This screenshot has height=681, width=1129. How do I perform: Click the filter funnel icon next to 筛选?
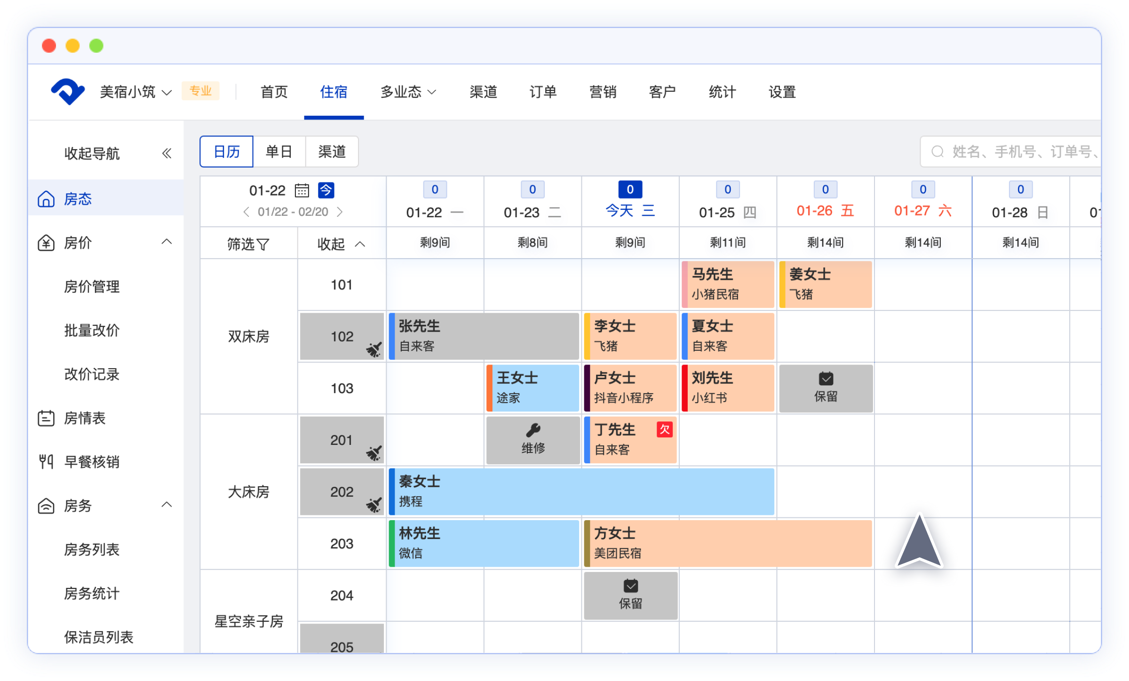pyautogui.click(x=263, y=245)
